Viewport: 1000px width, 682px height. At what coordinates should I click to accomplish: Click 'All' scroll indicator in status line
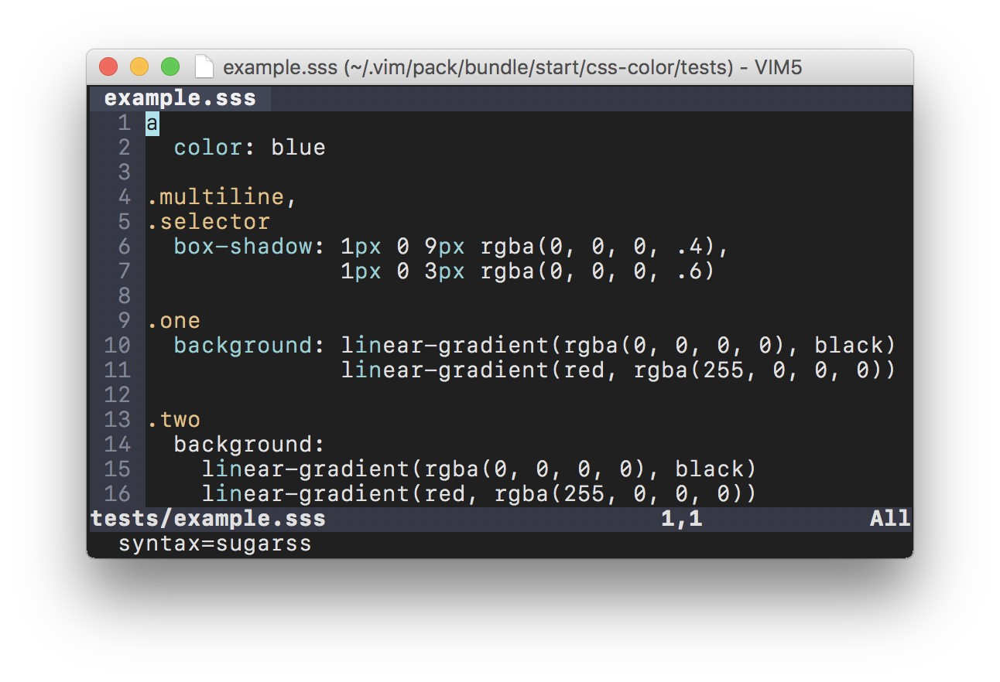[890, 519]
